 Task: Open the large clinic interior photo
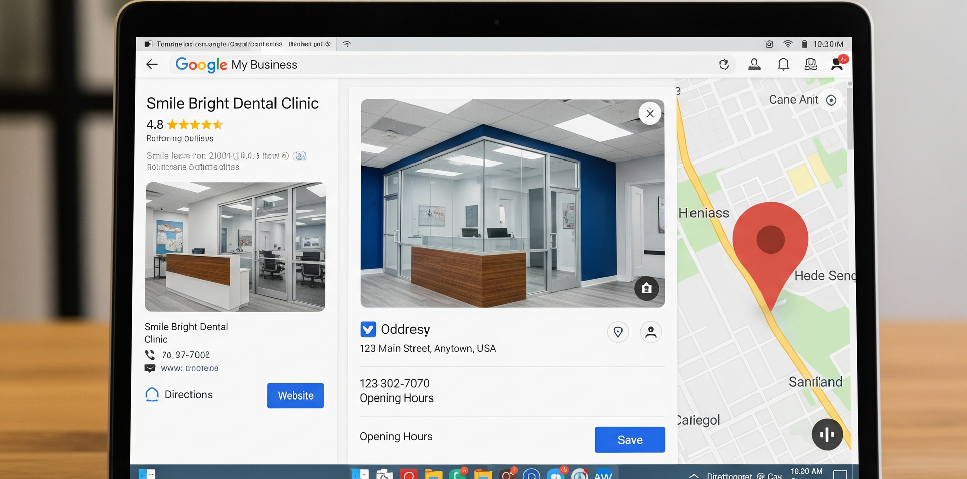tap(512, 203)
